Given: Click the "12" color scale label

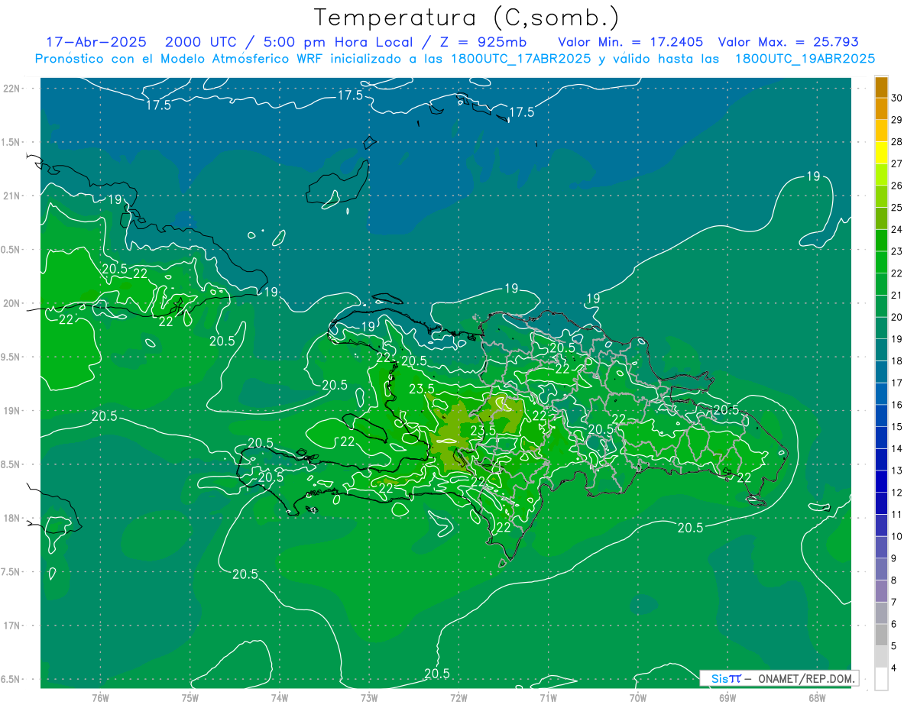Looking at the screenshot, I should [897, 493].
